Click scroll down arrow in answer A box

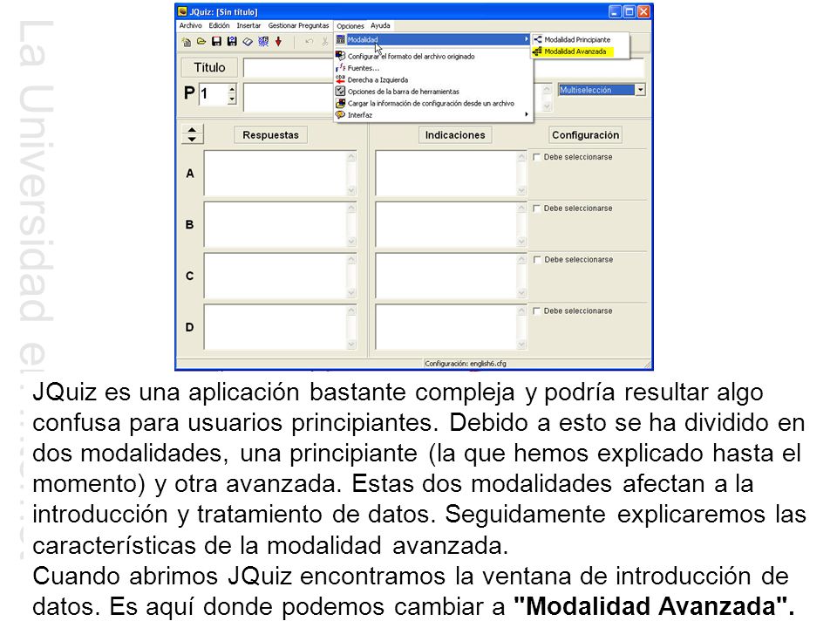(351, 190)
